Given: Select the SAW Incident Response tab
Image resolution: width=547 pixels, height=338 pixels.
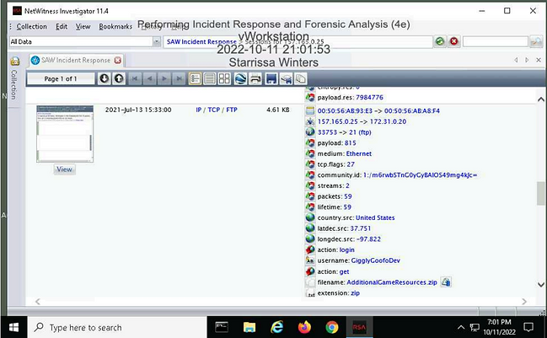Looking at the screenshot, I should 76,60.
